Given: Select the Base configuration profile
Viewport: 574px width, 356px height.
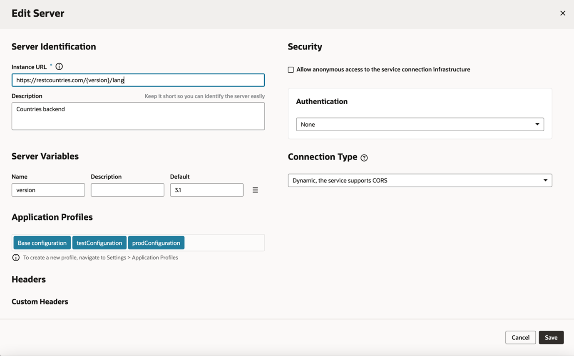Looking at the screenshot, I should [x=42, y=243].
